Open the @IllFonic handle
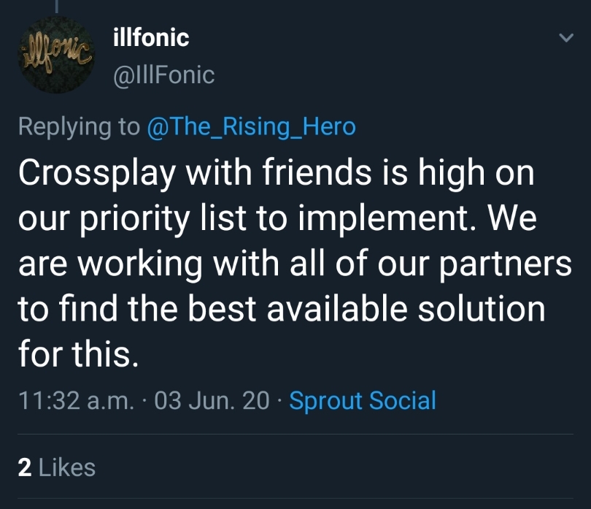Screen dimensions: 591x509 coord(164,74)
